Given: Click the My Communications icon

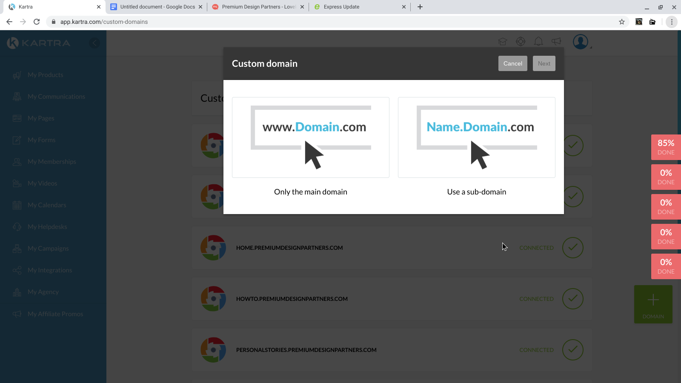Looking at the screenshot, I should pyautogui.click(x=17, y=97).
